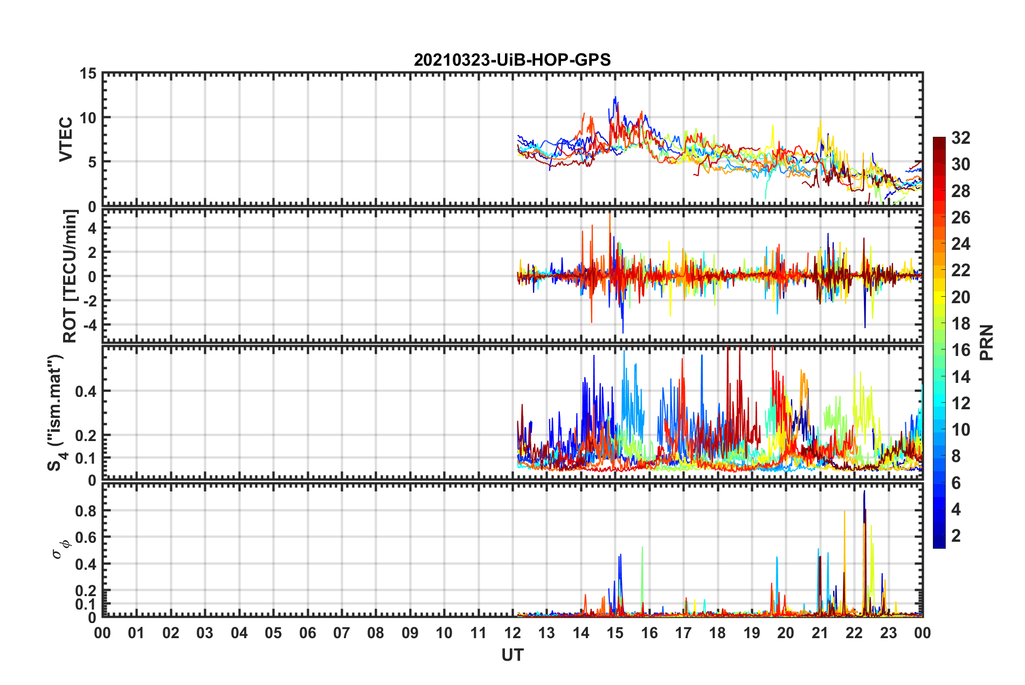Click the ROT [TECU/min] axis label
1025x685 pixels.
pyautogui.click(x=70, y=276)
